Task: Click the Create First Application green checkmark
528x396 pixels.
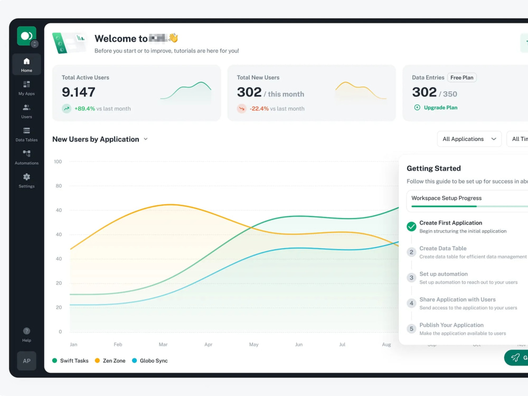Action: [x=411, y=227]
